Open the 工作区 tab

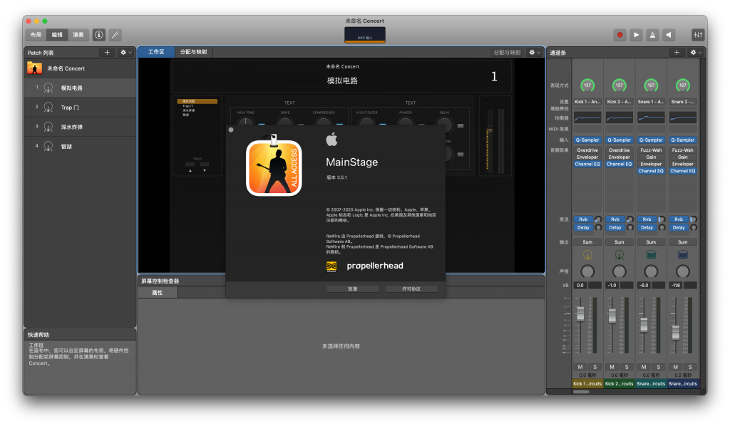156,52
